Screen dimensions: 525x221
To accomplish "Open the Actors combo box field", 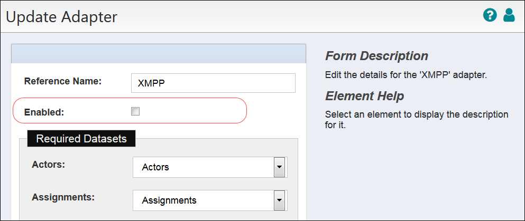I will point(210,167).
